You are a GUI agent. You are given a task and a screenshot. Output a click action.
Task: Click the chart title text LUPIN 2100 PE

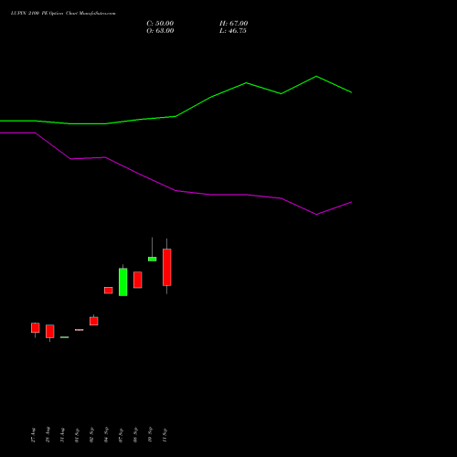pyautogui.click(x=28, y=13)
